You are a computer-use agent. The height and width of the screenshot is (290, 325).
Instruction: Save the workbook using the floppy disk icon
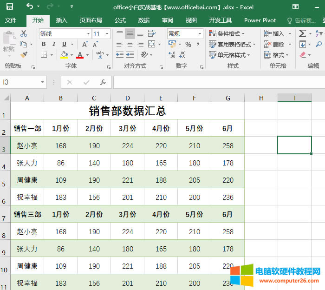click(x=9, y=7)
